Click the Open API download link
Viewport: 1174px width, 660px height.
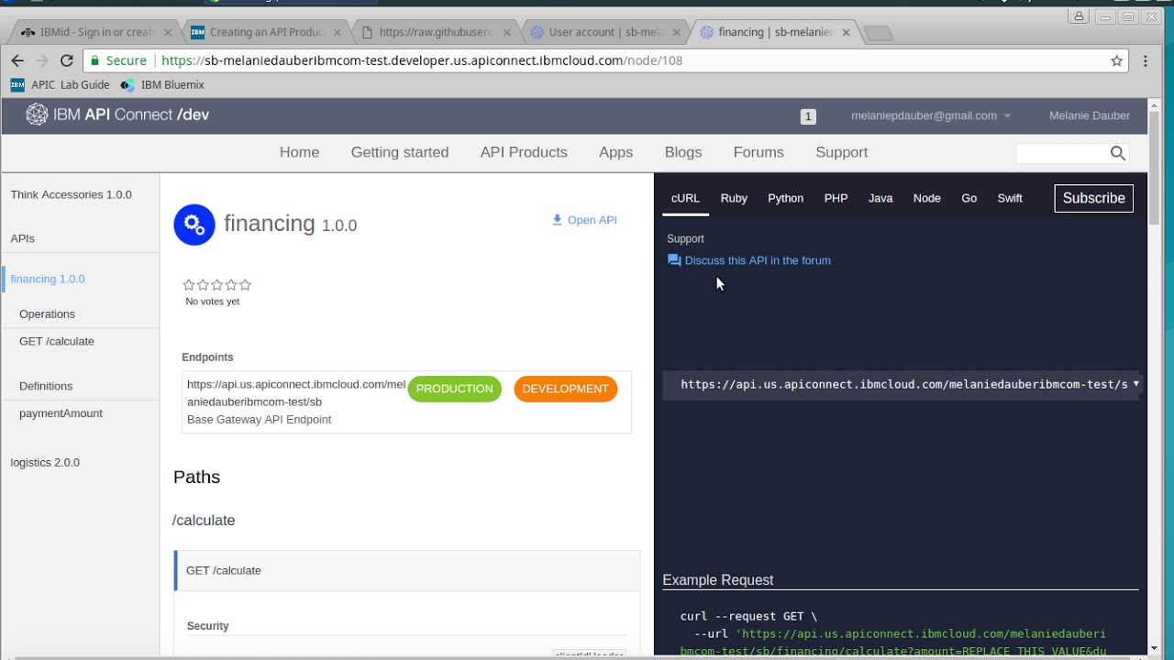point(593,220)
